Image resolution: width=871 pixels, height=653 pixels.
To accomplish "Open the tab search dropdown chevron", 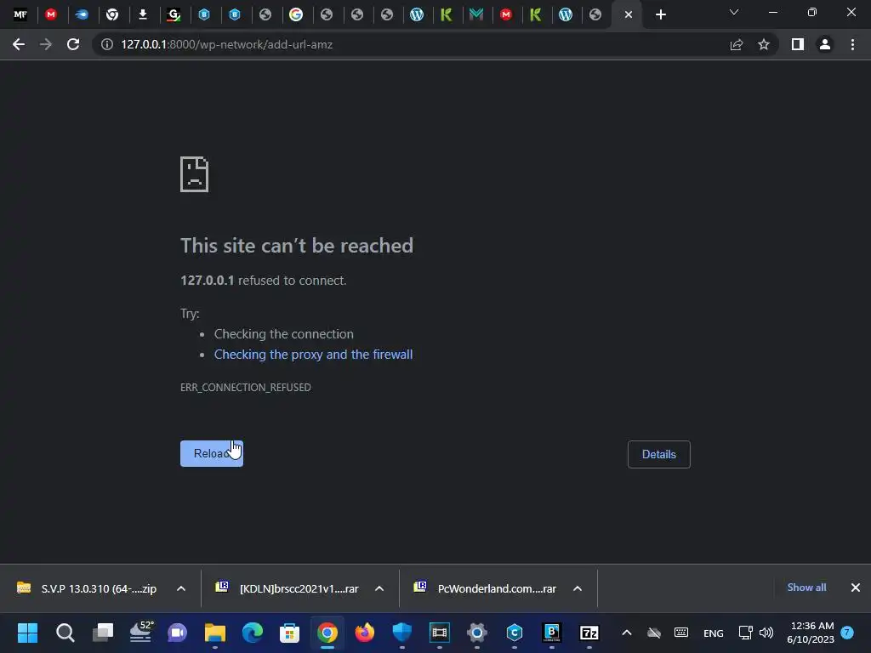I will click(734, 12).
